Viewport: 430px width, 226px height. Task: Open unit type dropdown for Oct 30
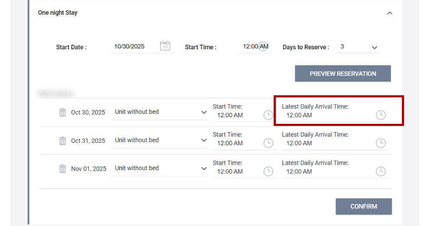(x=204, y=112)
